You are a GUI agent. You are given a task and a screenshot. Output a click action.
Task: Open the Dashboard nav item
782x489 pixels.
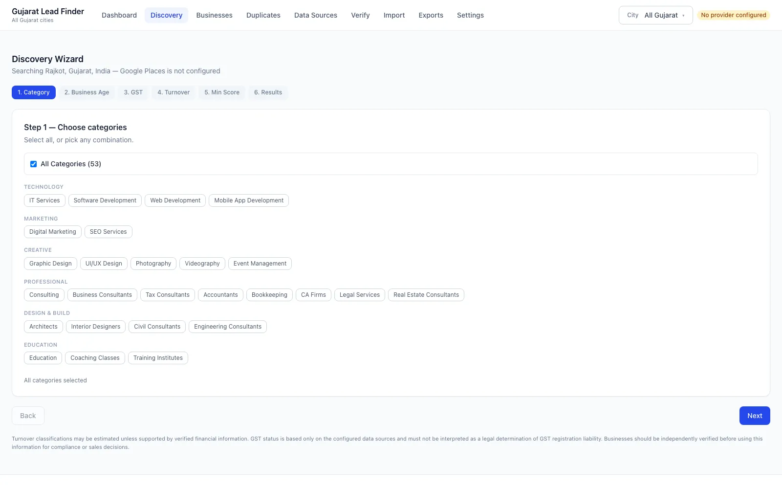[119, 15]
